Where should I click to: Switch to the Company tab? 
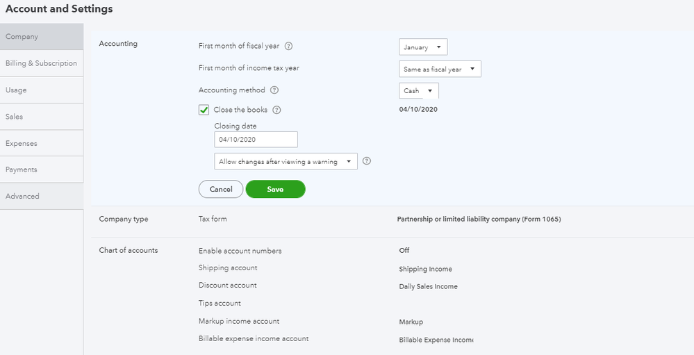click(41, 37)
